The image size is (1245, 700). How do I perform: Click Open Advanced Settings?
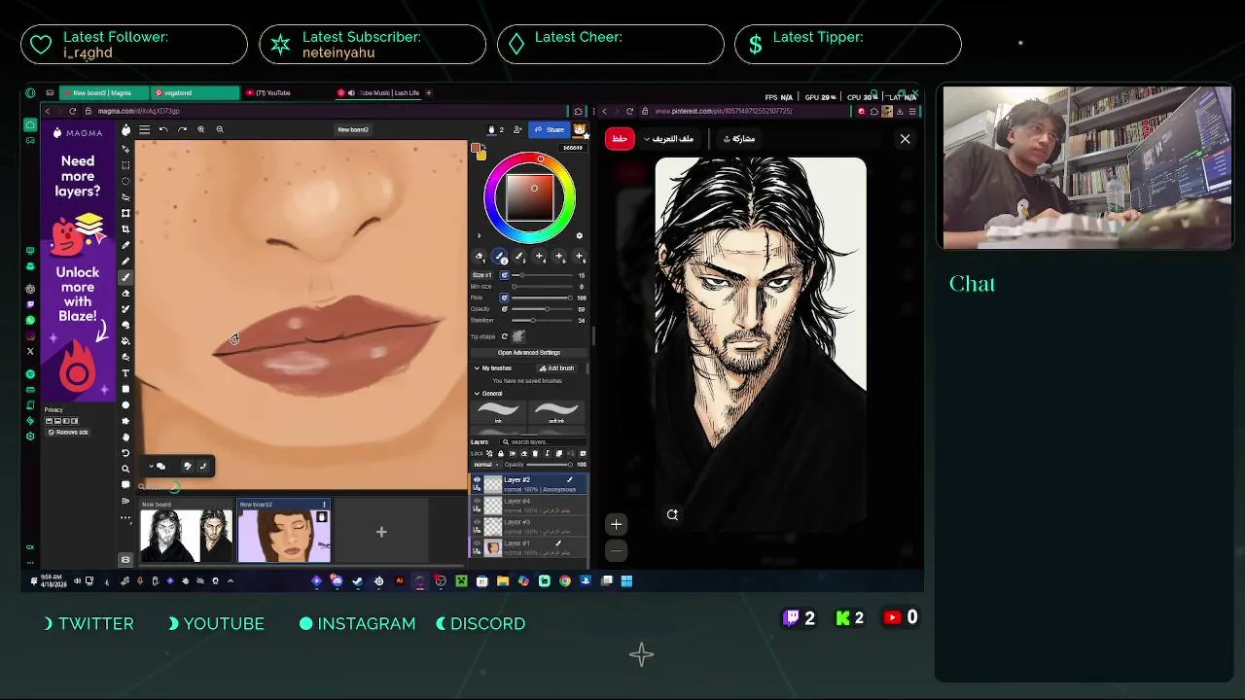coord(529,353)
